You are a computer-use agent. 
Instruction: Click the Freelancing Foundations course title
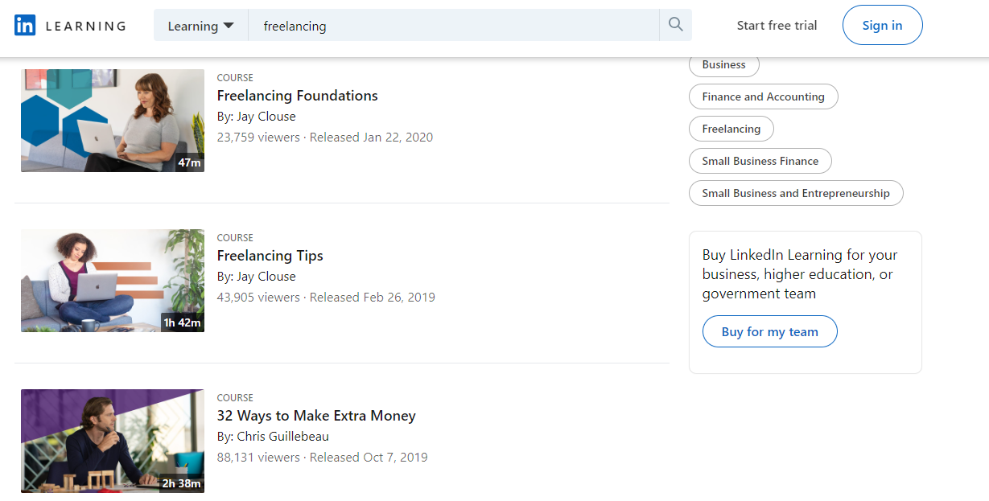pyautogui.click(x=297, y=96)
